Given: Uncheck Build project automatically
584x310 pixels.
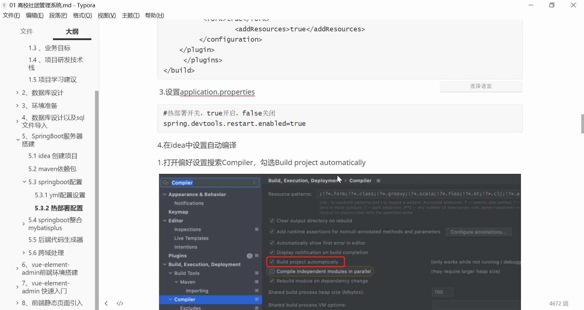Looking at the screenshot, I should click(272, 262).
